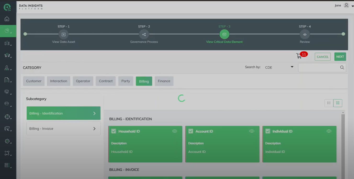This screenshot has height=179, width=354.
Task: Open the bar chart sidebar icon
Action: point(7,43)
